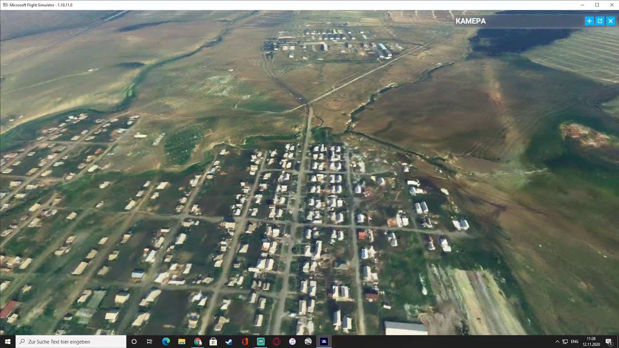Expand the КАМЕРА panel with plus button

(x=589, y=21)
